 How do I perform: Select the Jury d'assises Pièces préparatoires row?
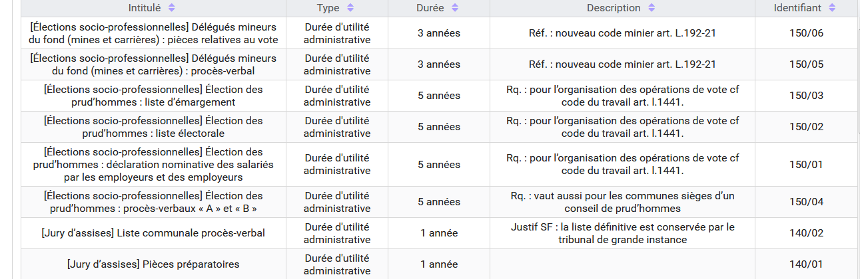coord(153,264)
